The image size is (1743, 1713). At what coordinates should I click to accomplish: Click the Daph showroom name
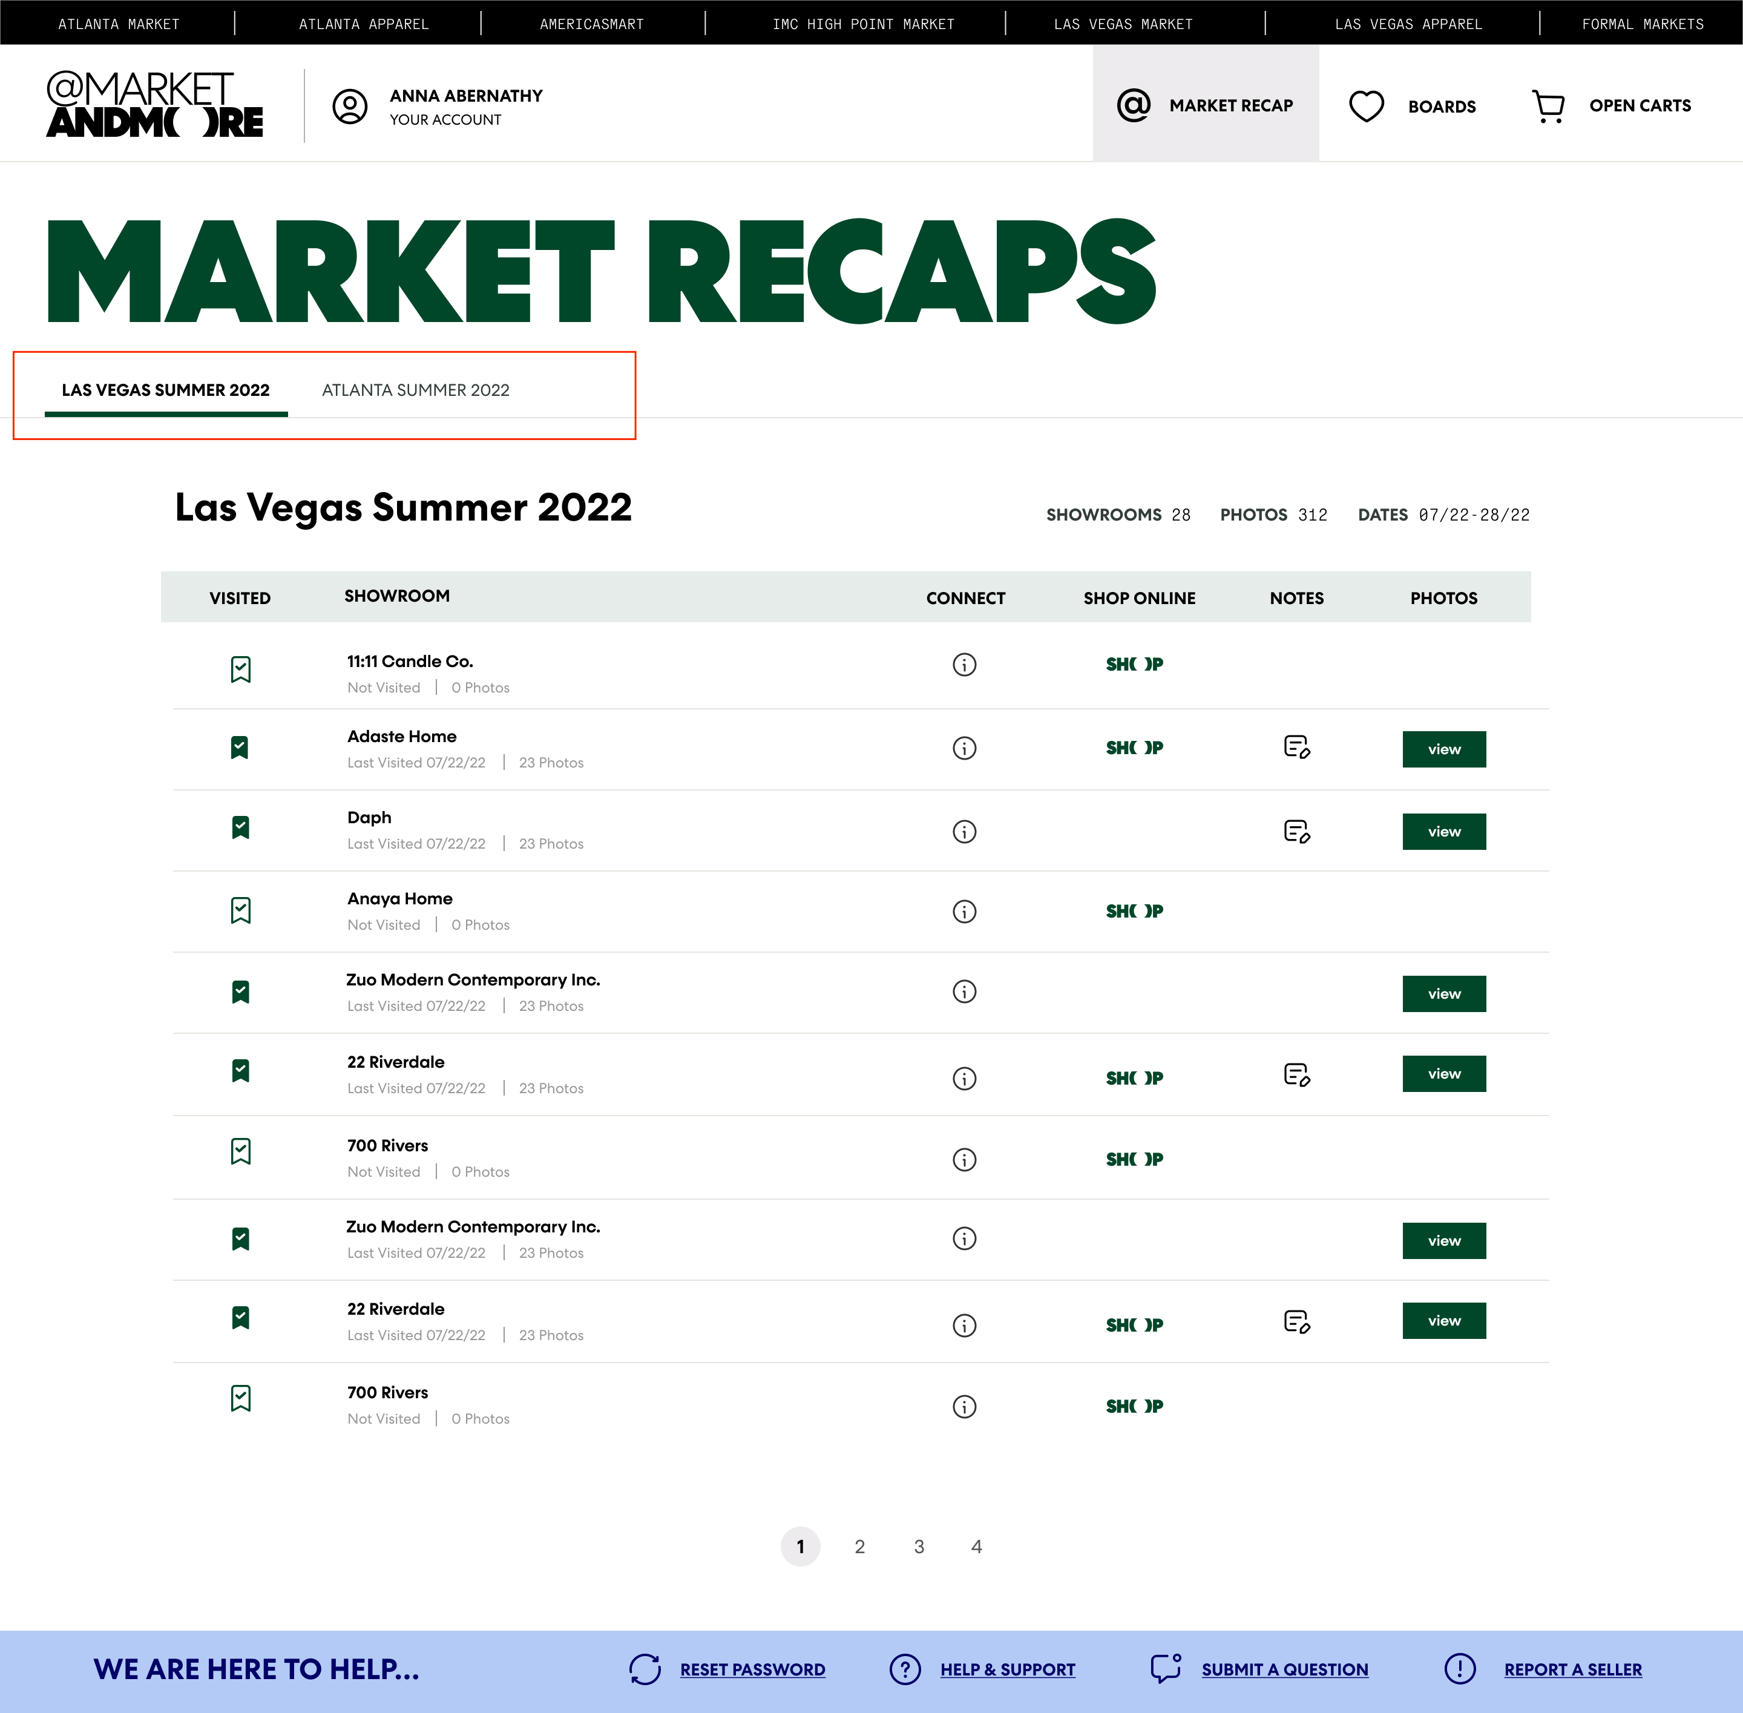tap(370, 818)
